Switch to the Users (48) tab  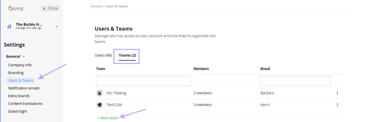point(103,55)
